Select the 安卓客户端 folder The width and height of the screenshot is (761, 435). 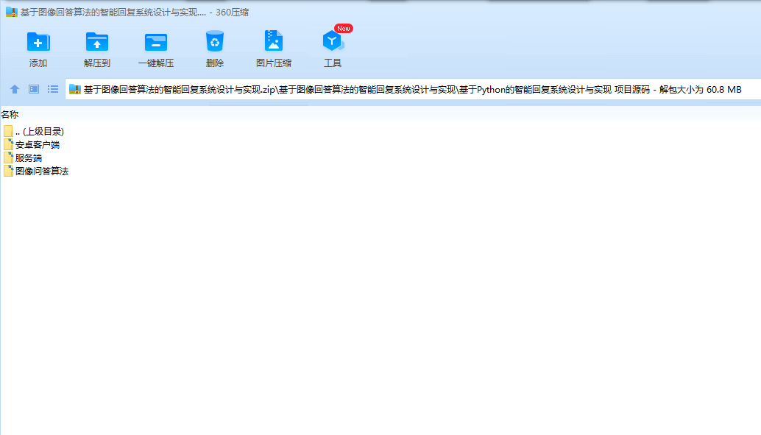[32, 145]
